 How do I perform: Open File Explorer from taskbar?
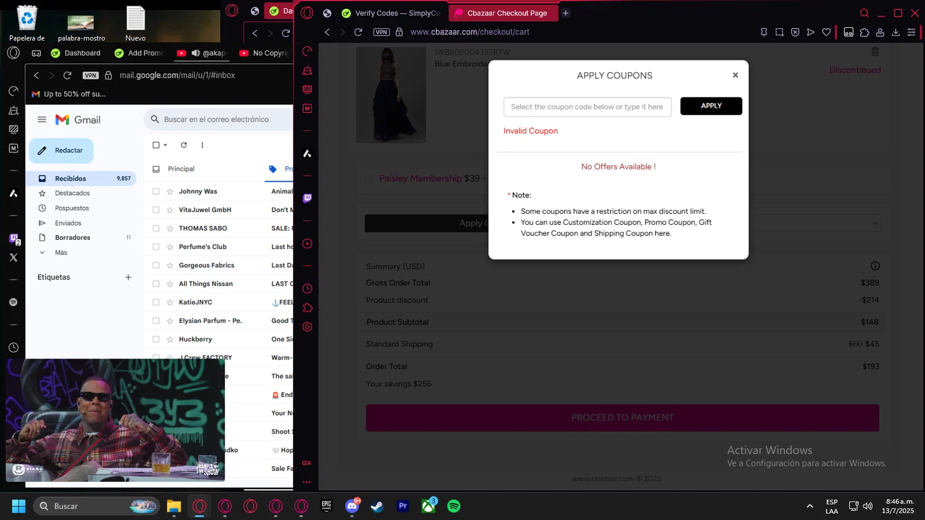click(x=174, y=506)
